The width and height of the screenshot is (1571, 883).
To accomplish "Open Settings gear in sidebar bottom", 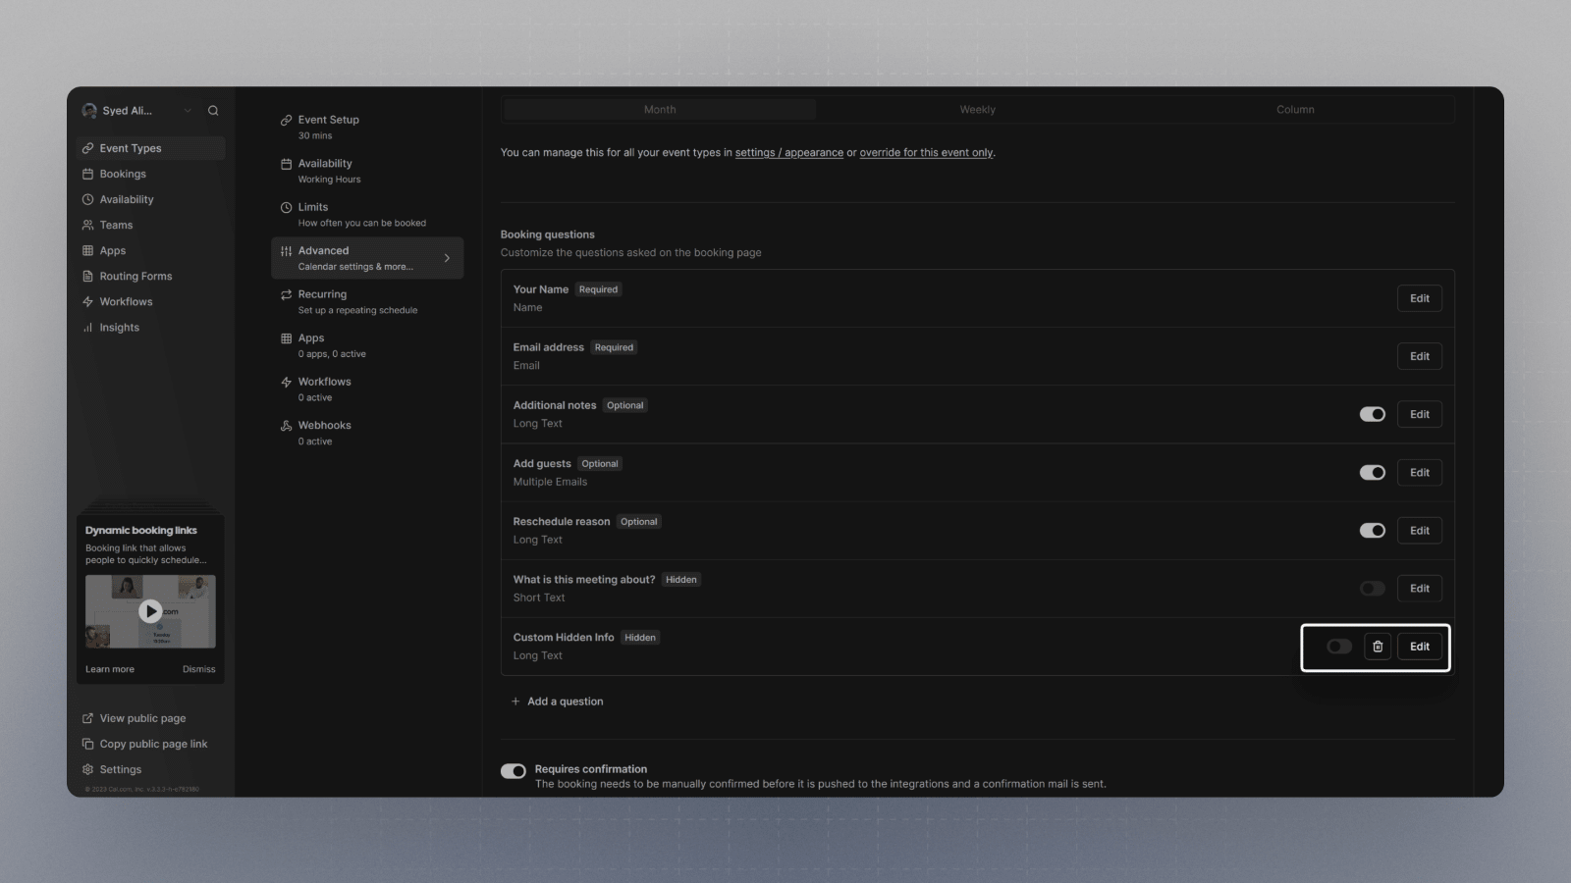I will pyautogui.click(x=87, y=769).
